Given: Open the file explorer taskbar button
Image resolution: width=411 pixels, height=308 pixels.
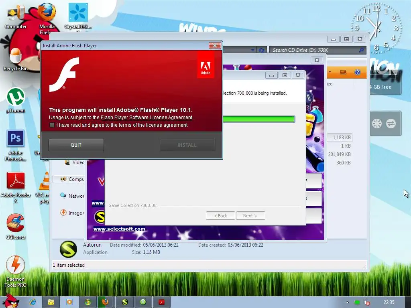Looking at the screenshot, I should pyautogui.click(x=51, y=302).
